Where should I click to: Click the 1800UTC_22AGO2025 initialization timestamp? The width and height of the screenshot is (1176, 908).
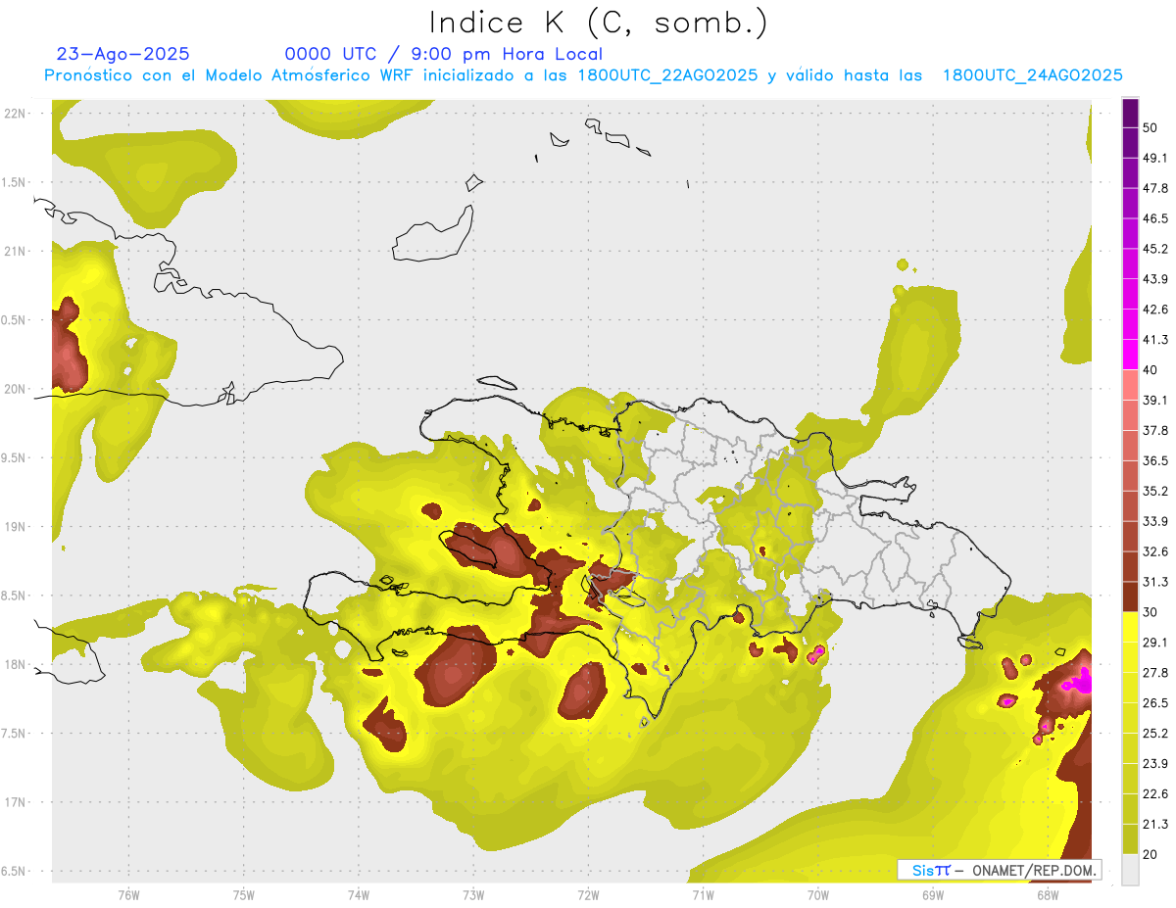coord(667,75)
